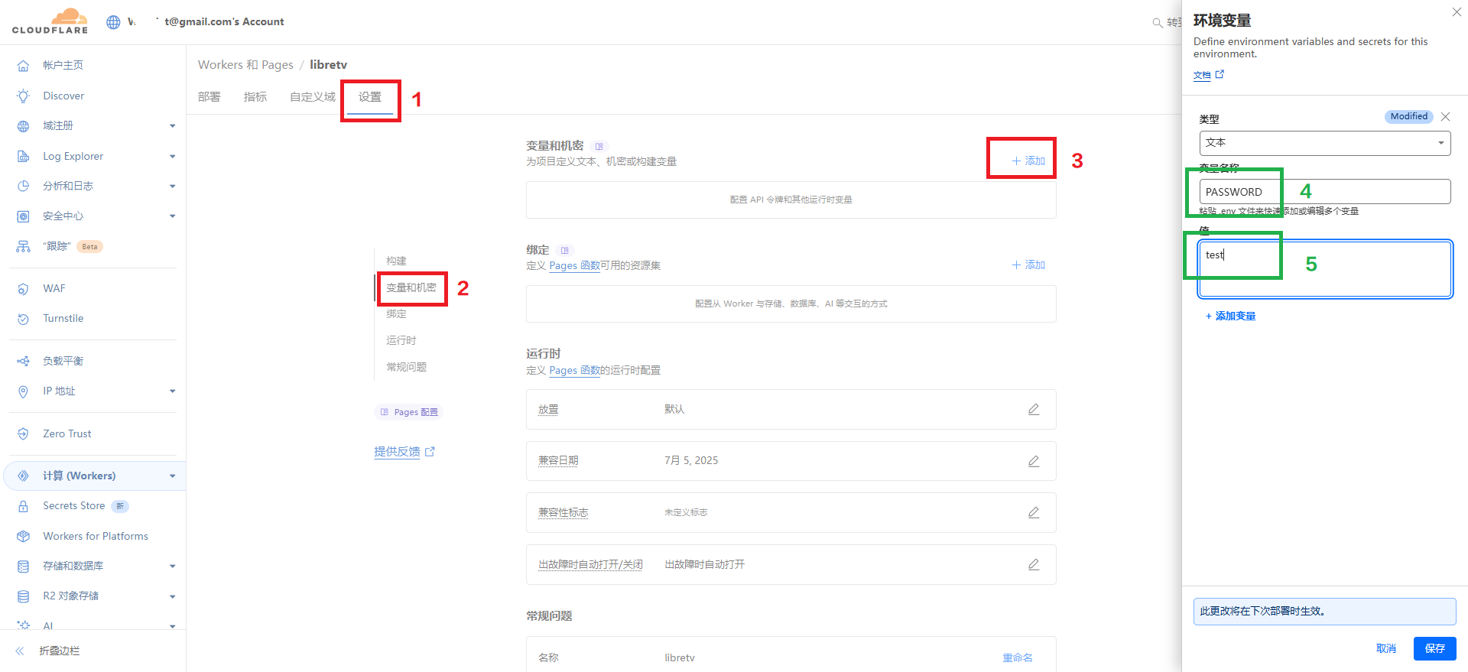This screenshot has width=1468, height=672.
Task: Click the PASSWORD variable name field
Action: pyautogui.click(x=1324, y=192)
